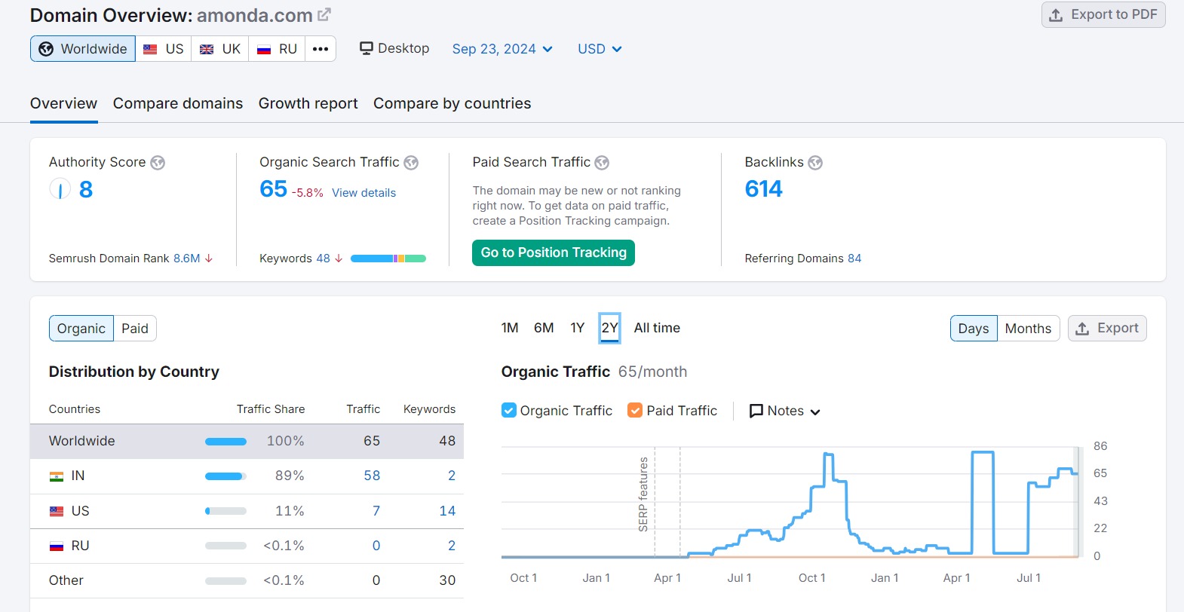The width and height of the screenshot is (1184, 612).
Task: Select the All time range
Action: [657, 328]
